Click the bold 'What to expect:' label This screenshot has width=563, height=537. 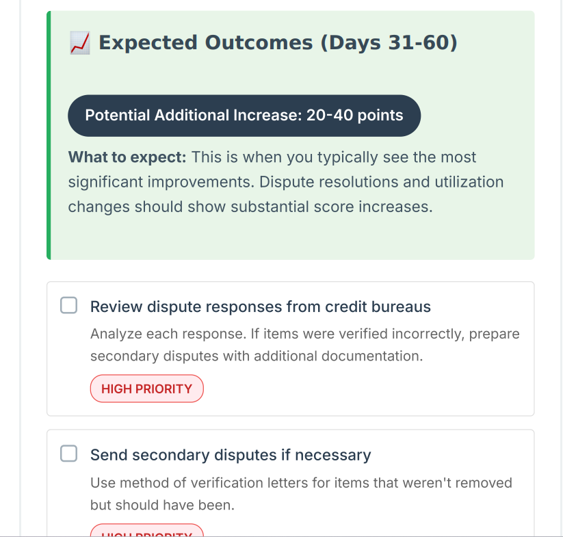coord(127,157)
